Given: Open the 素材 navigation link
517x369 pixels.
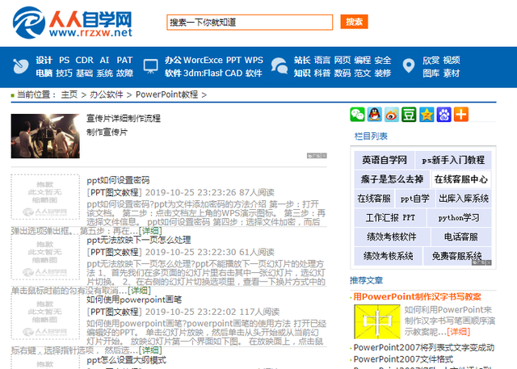Looking at the screenshot, I should (452, 73).
